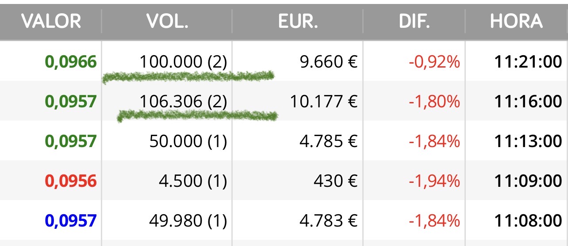Select volume 106.306 (2) cell
568x246 pixels.
click(x=183, y=102)
